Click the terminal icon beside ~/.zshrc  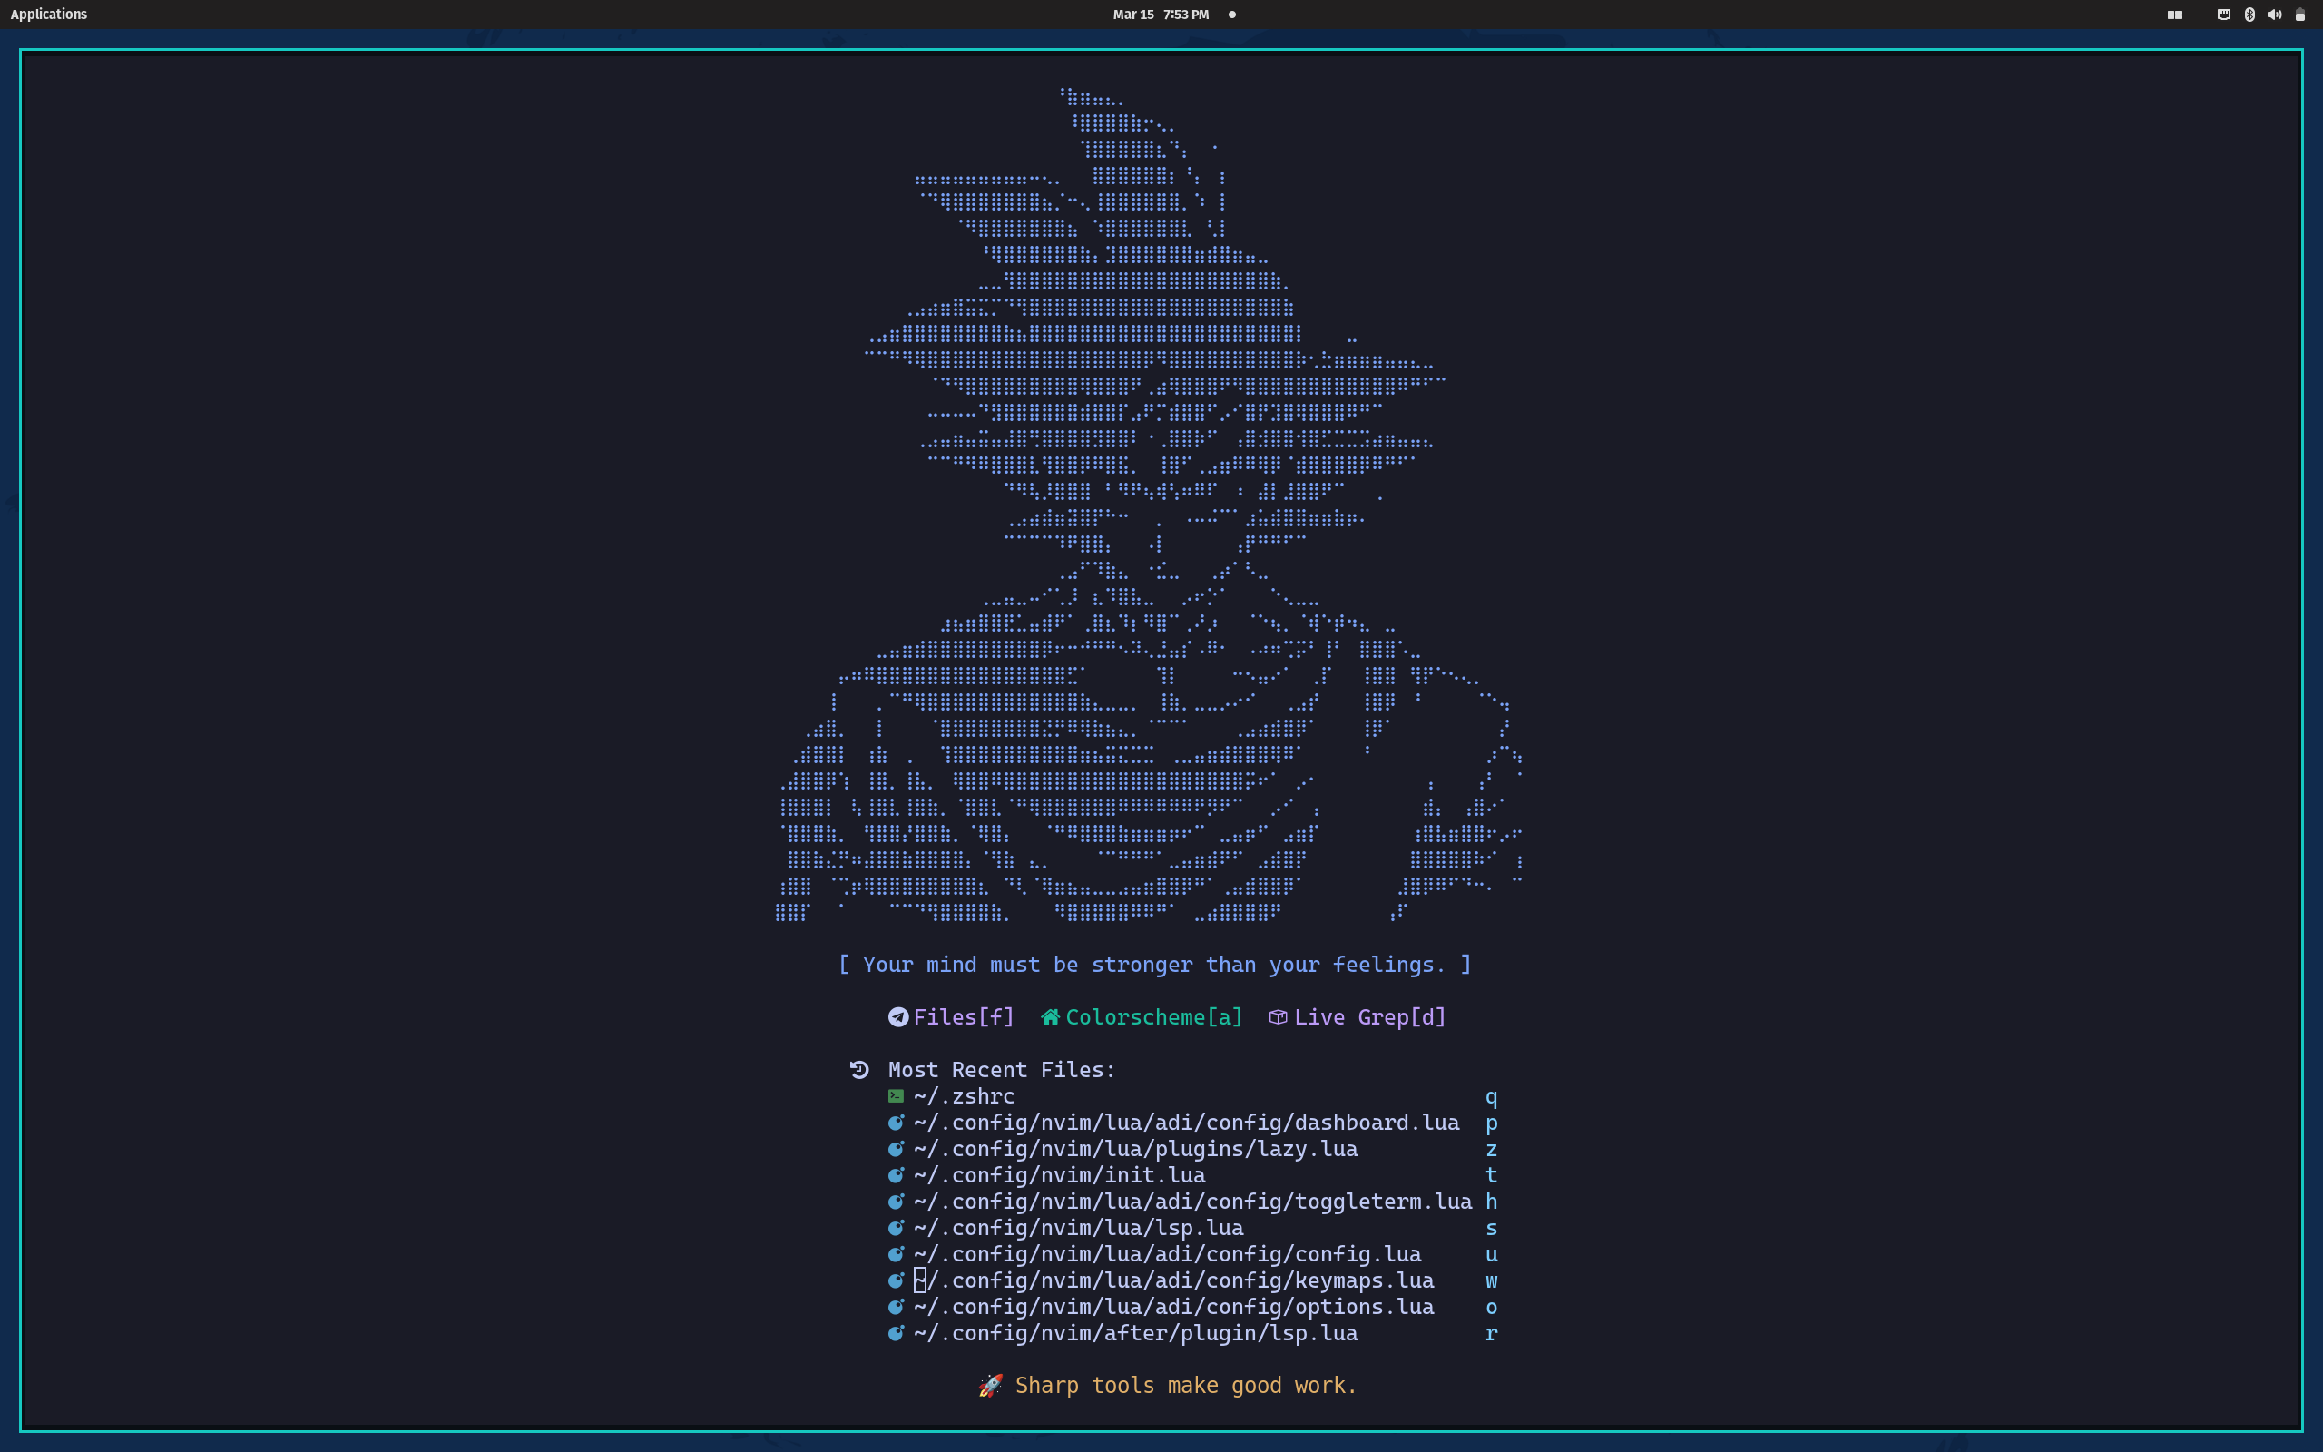click(896, 1095)
